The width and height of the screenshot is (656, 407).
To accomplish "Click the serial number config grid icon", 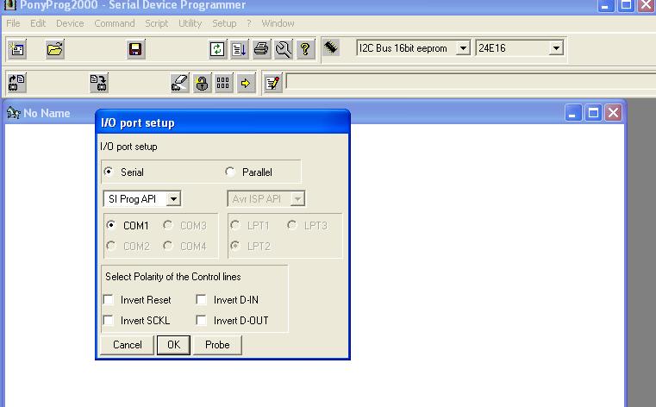I will pos(223,83).
